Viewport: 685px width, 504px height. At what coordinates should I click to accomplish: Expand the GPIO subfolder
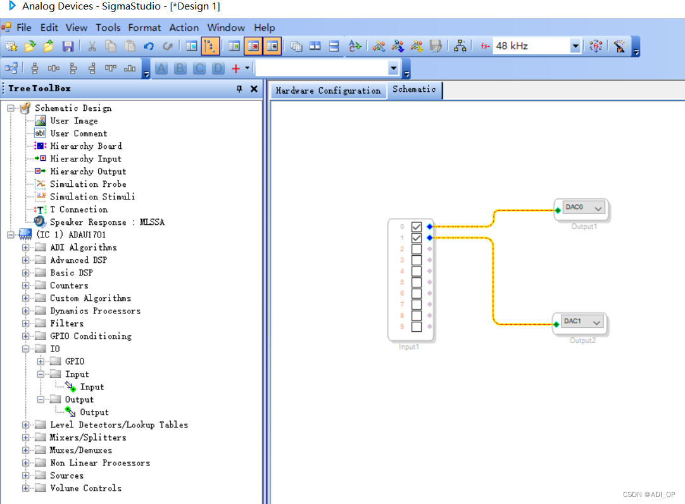(x=41, y=362)
